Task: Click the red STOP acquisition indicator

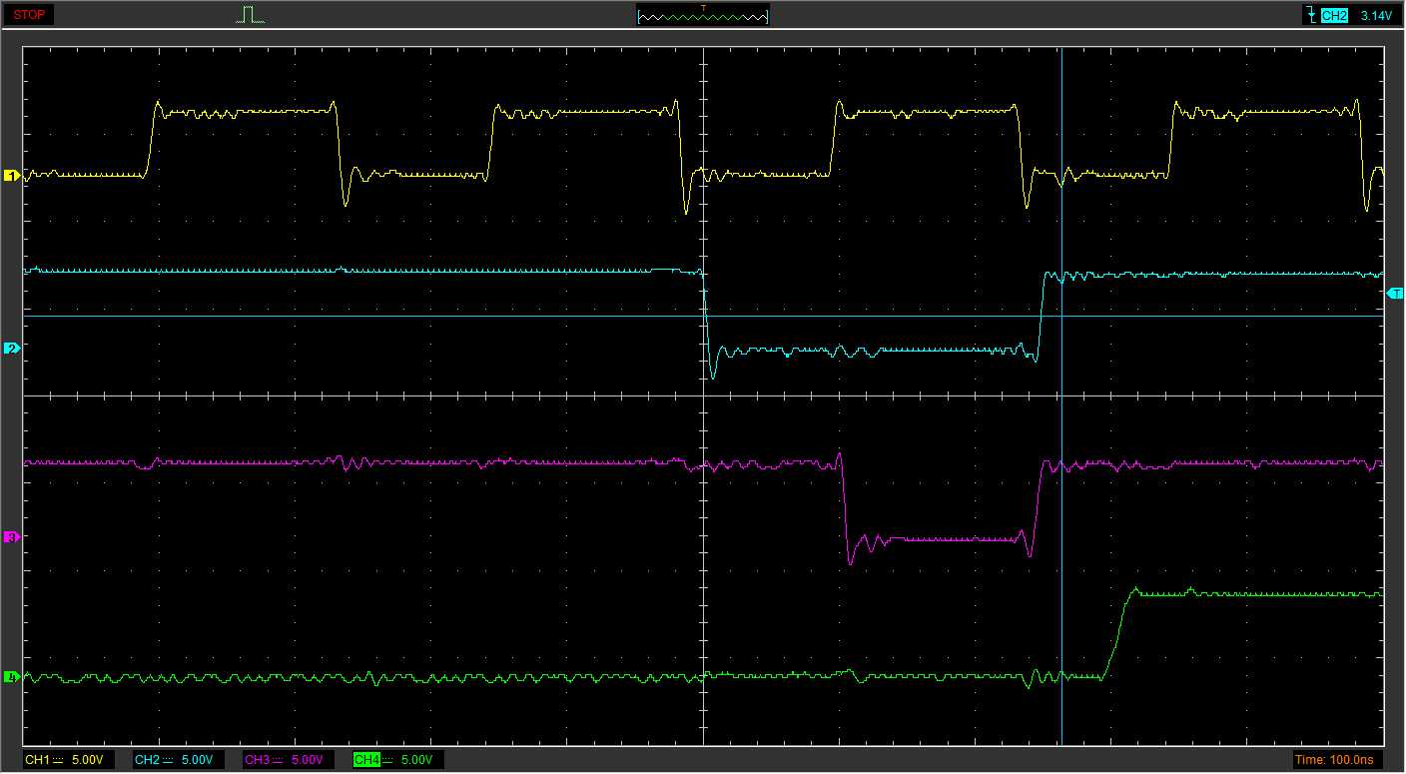Action: pyautogui.click(x=29, y=15)
